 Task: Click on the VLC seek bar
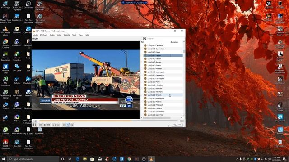(x=108, y=121)
